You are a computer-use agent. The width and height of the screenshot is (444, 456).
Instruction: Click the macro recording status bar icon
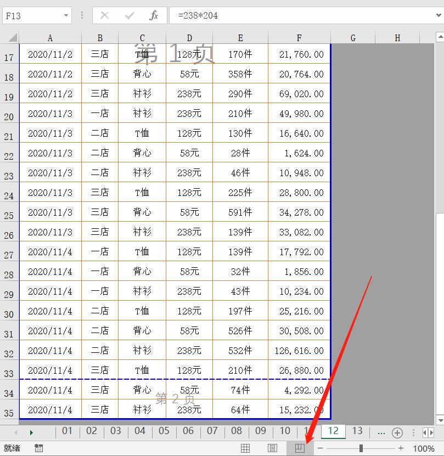click(39, 448)
